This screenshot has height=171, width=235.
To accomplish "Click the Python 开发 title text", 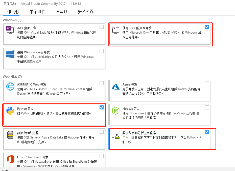I will click(x=26, y=109).
